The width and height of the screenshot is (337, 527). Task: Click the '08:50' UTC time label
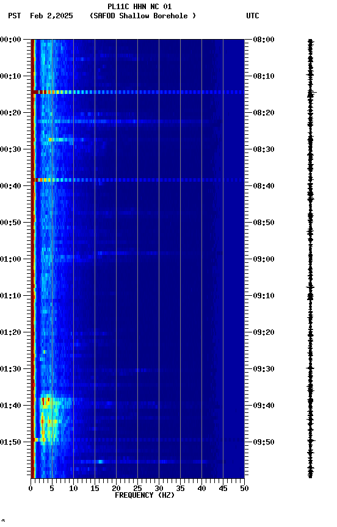click(x=264, y=223)
